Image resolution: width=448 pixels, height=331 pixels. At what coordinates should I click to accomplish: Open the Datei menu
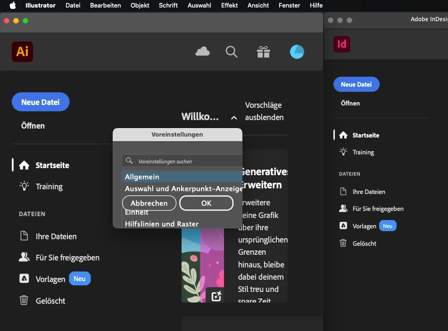coord(73,6)
